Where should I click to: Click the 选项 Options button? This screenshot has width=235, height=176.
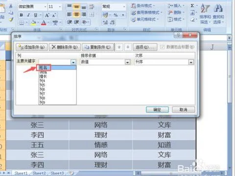click(x=145, y=47)
